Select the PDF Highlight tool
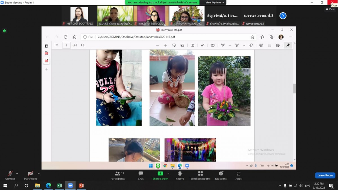Image resolution: width=338 pixels, height=190 pixels. point(237,45)
